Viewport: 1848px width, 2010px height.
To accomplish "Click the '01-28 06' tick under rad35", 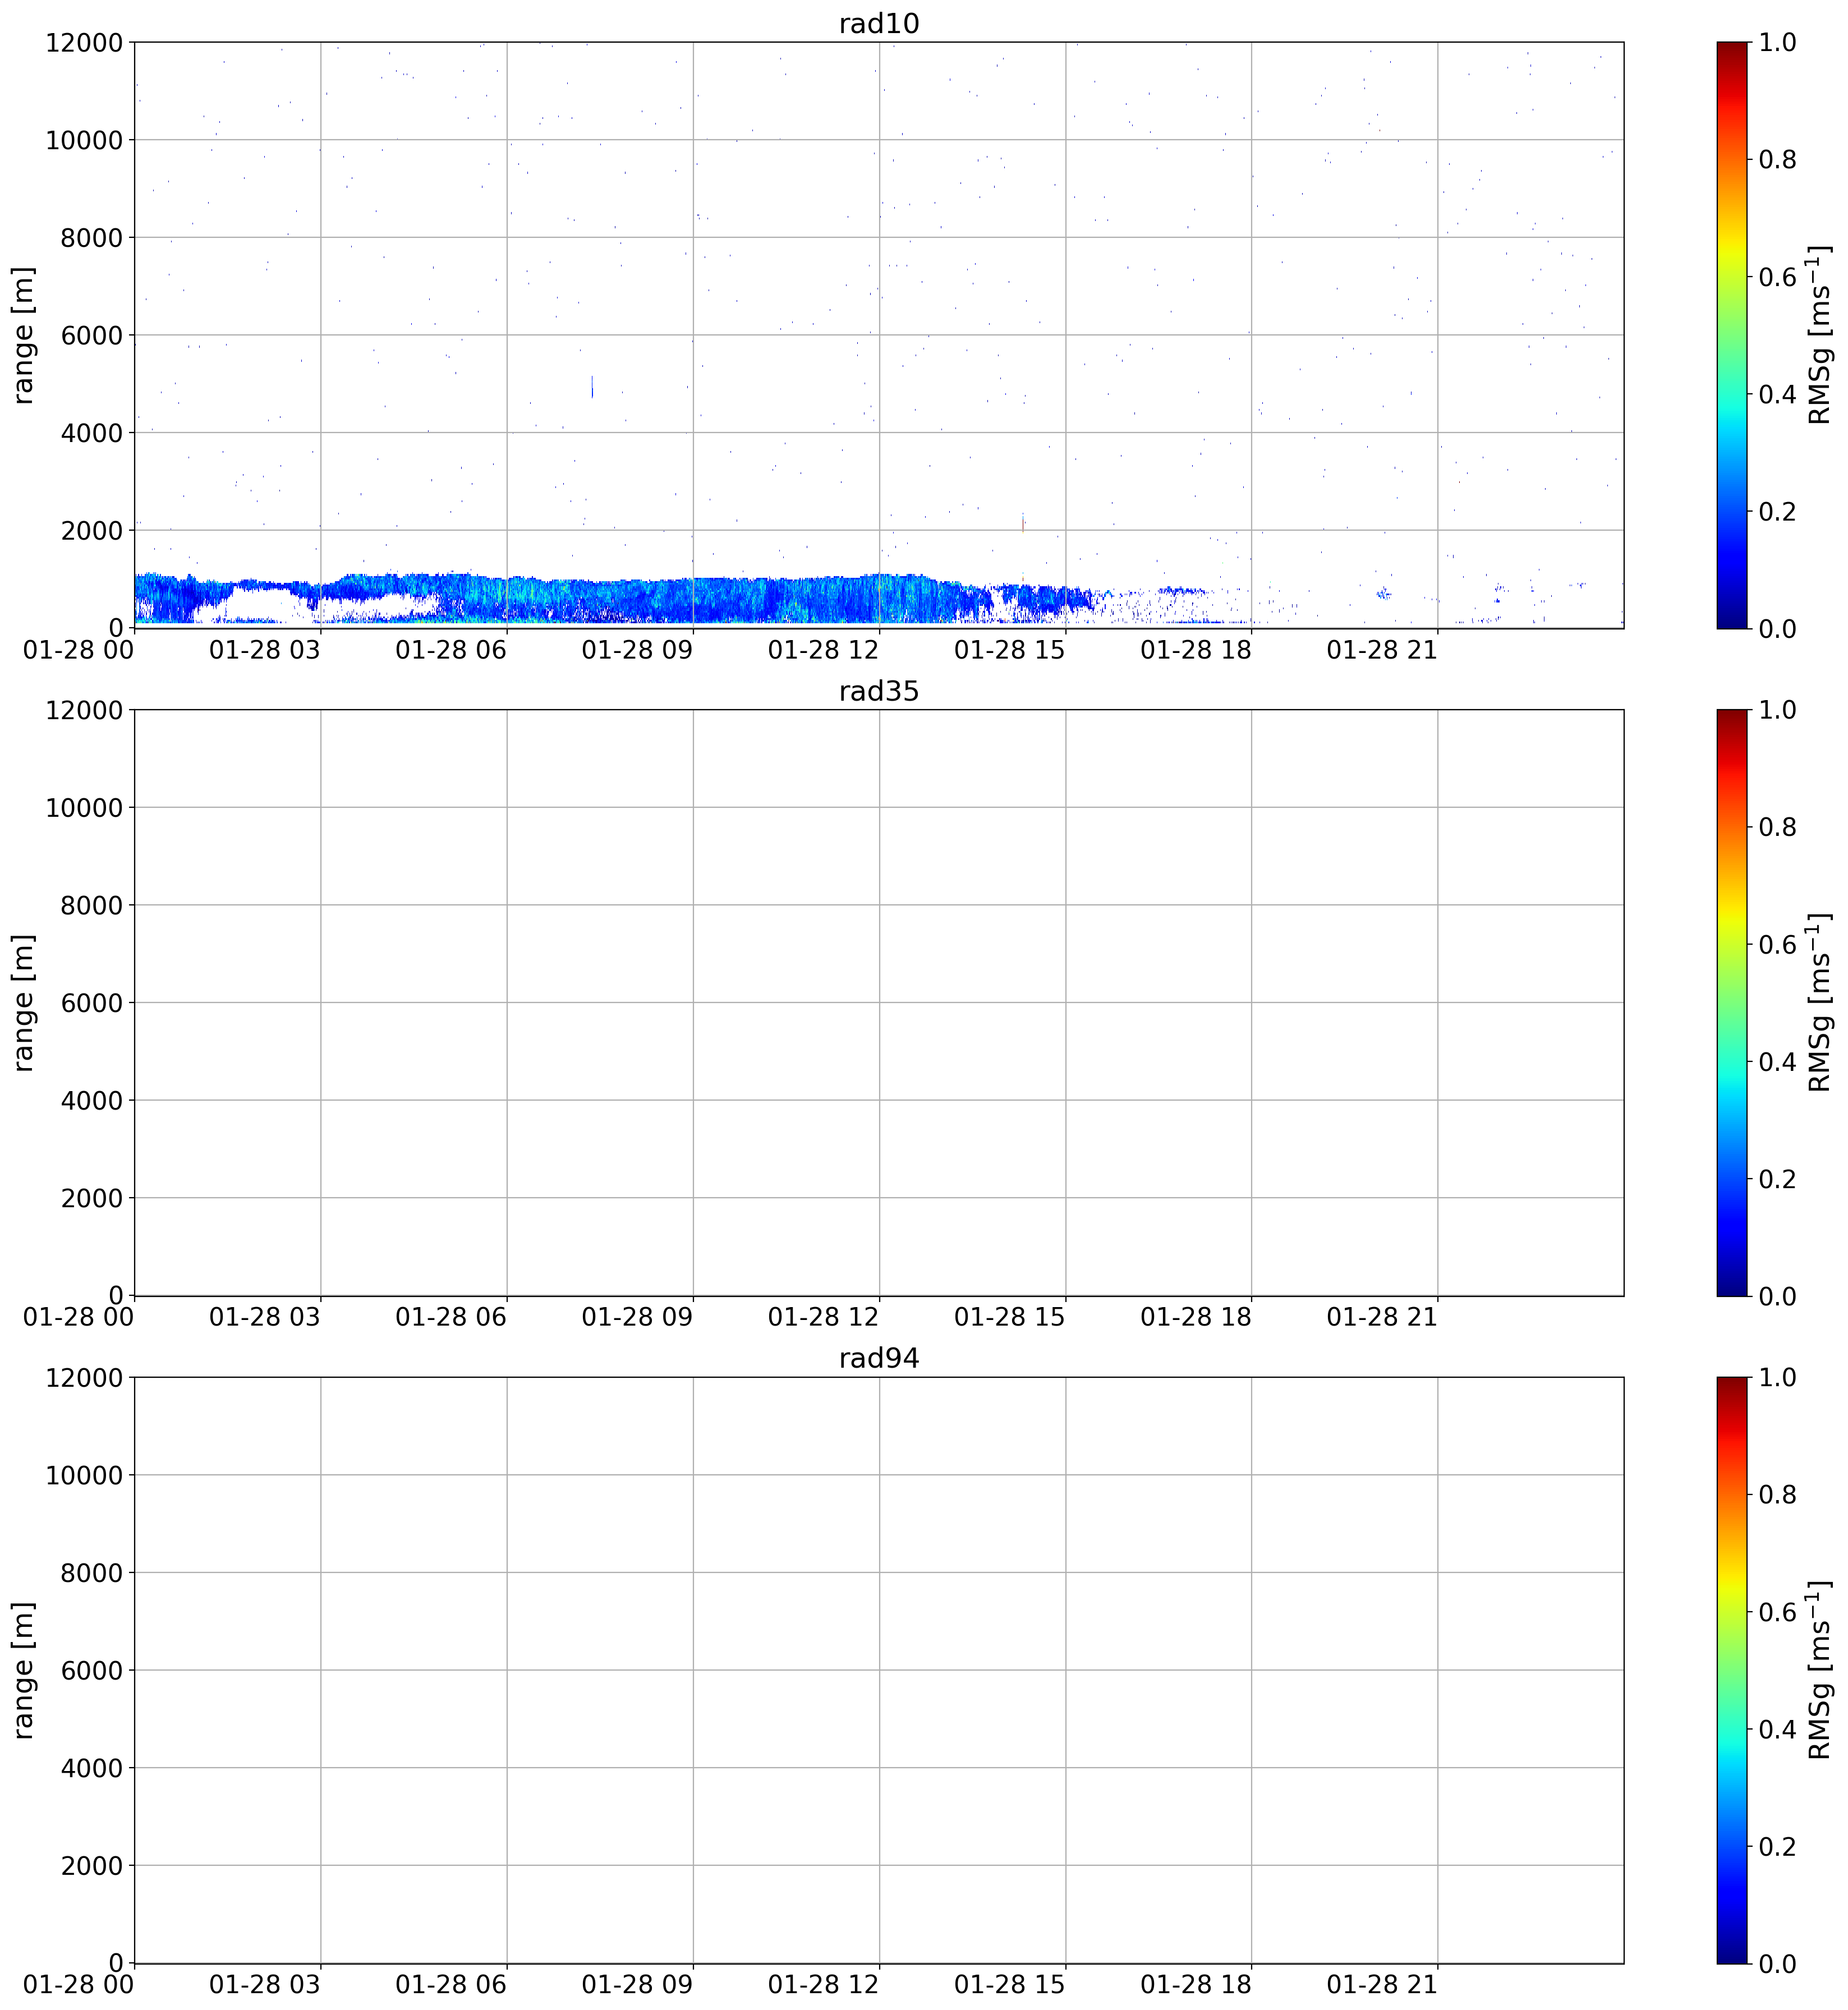I will pos(451,1316).
